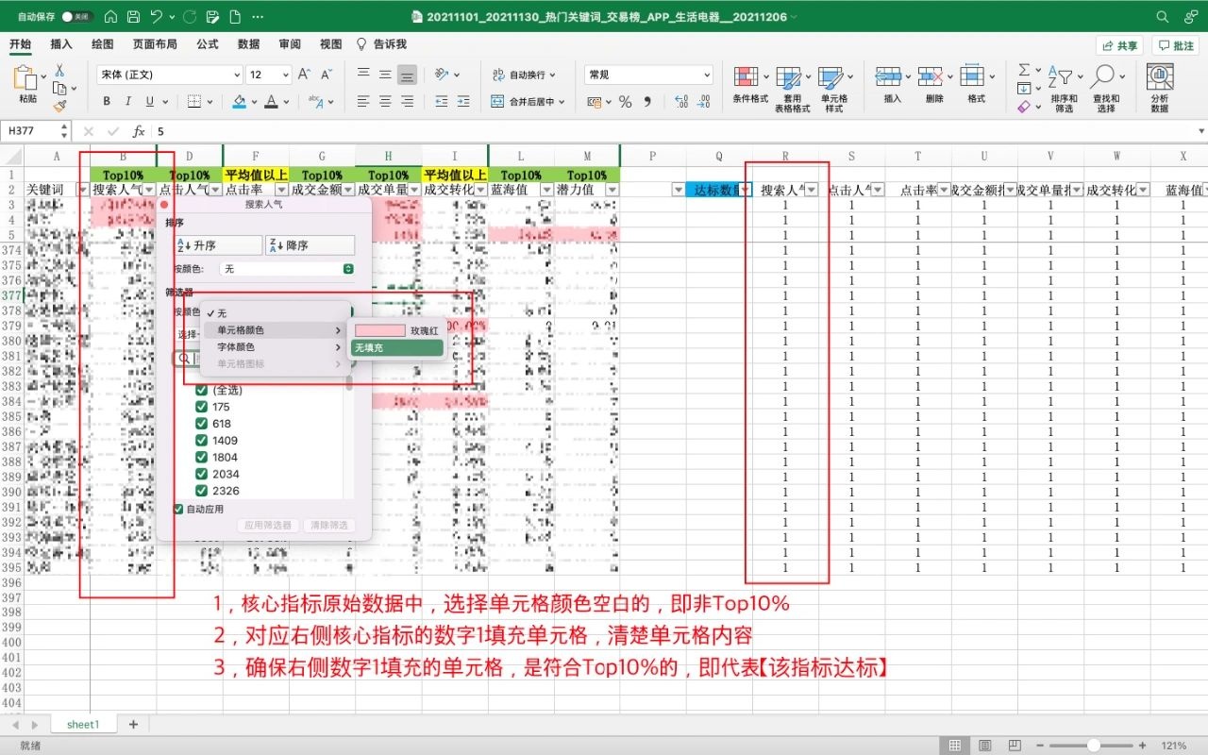
Task: Uncheck the 2326 filter checkbox
Action: pyautogui.click(x=201, y=491)
